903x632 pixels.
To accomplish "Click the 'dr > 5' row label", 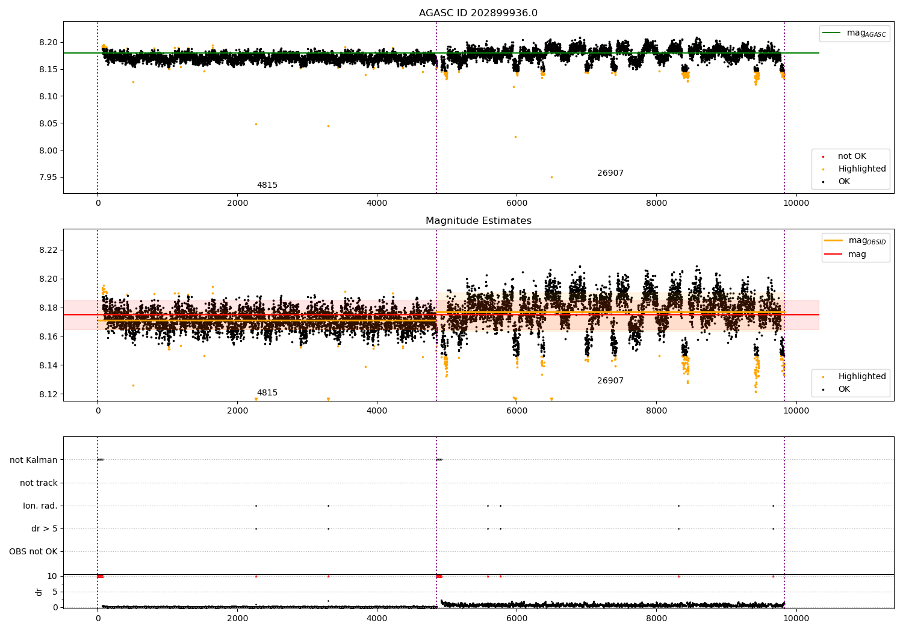I will (45, 529).
